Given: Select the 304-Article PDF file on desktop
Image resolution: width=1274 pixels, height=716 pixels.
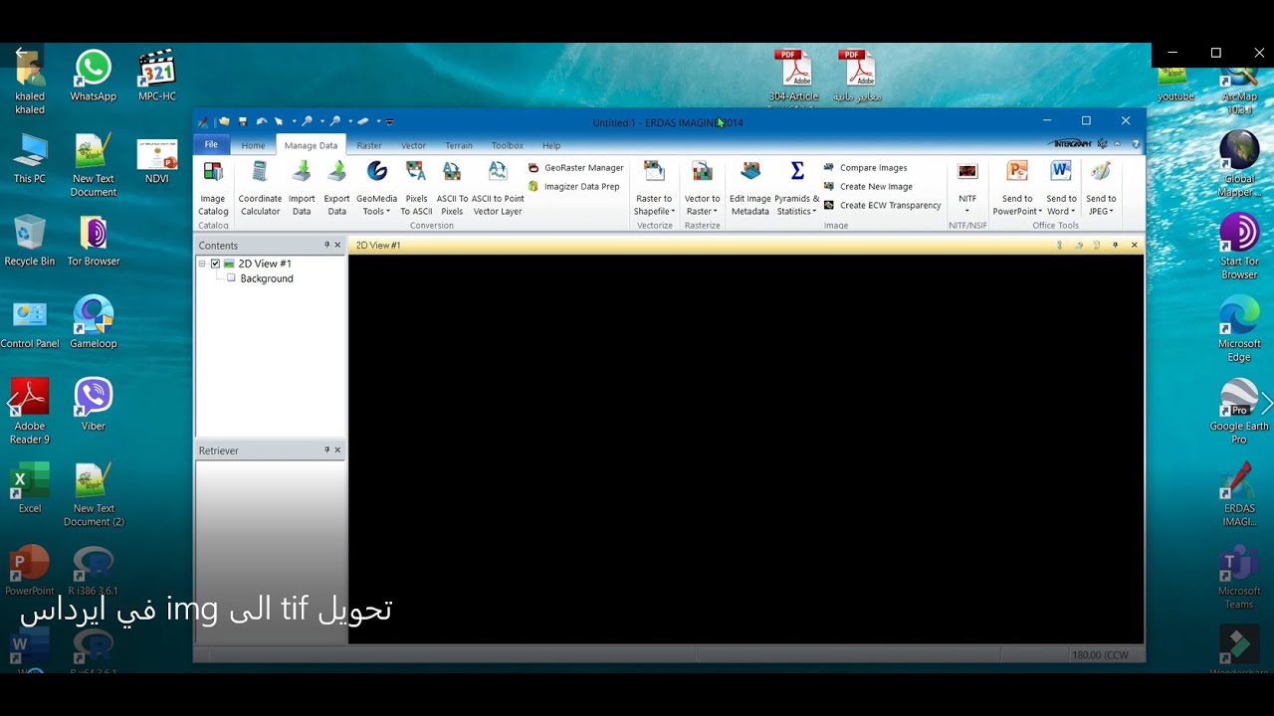Looking at the screenshot, I should (794, 77).
